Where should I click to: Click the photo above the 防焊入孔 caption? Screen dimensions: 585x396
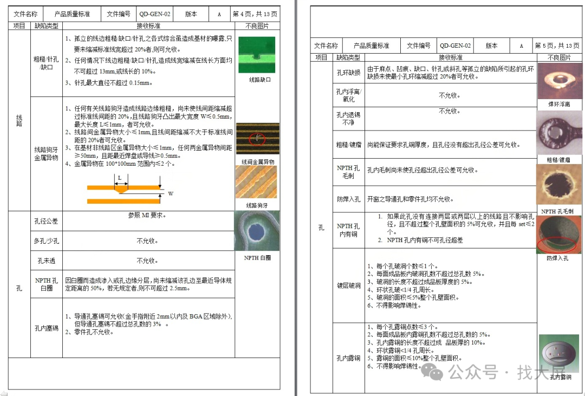tap(559, 235)
